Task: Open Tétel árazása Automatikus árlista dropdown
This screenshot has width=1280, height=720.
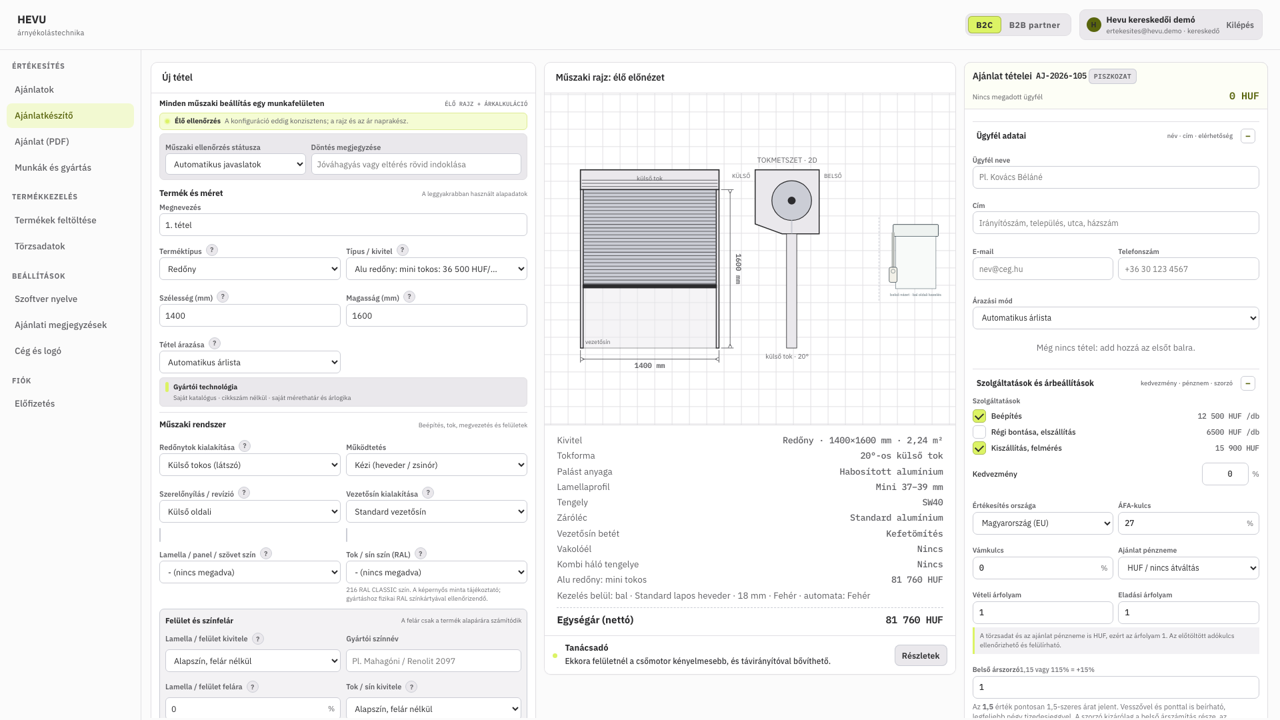Action: click(x=250, y=363)
